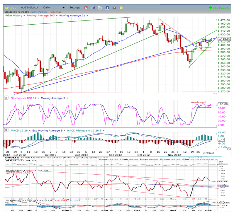Click 'Standard & Poors 500' name text

click(x=17, y=12)
